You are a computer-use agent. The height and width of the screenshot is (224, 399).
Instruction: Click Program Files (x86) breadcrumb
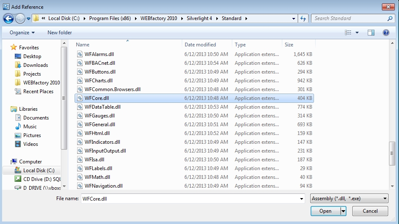(110, 18)
